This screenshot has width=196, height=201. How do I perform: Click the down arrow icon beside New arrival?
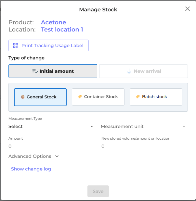pos(129,71)
